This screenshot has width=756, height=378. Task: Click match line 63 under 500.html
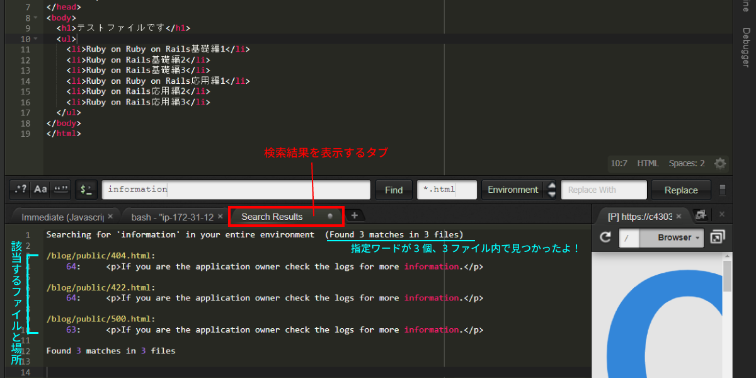tap(274, 329)
